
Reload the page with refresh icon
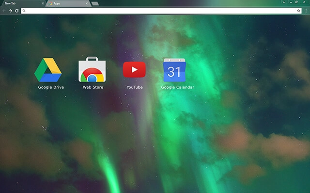point(17,11)
